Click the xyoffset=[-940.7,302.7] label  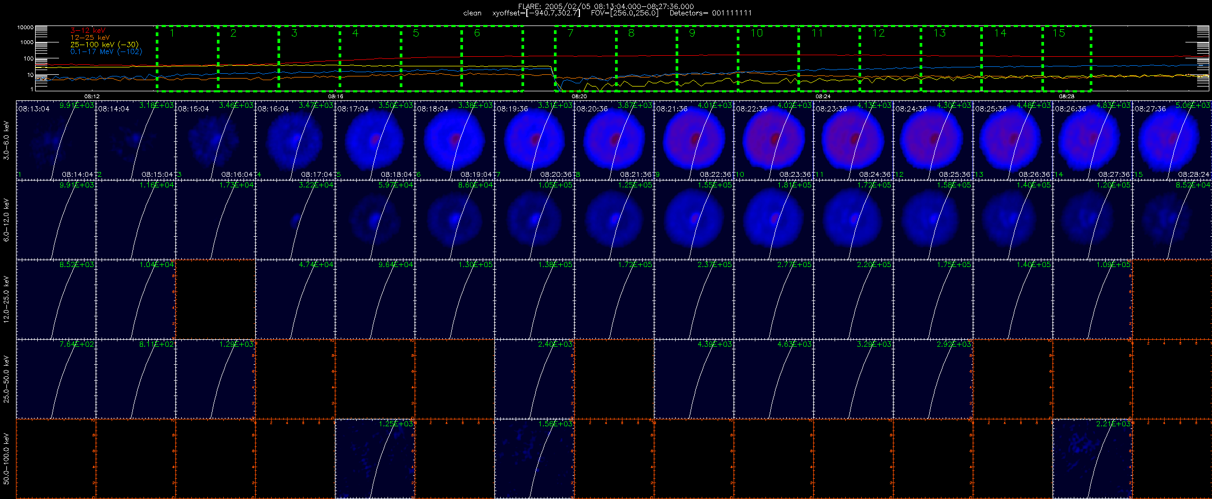[536, 13]
